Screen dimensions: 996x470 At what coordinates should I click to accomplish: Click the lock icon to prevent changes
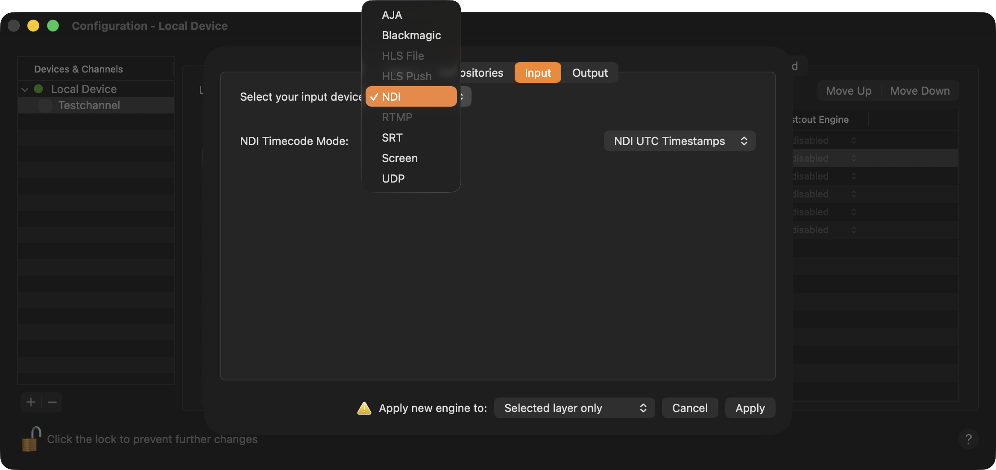(31, 439)
